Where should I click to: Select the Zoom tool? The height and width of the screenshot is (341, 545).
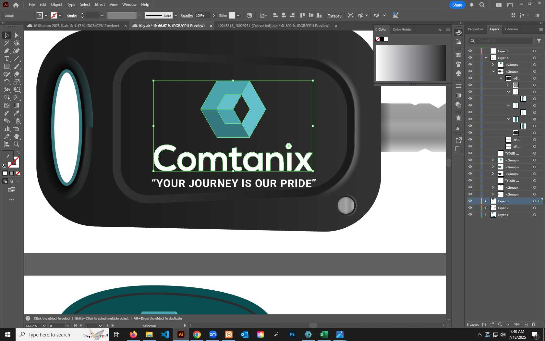[x=17, y=144]
